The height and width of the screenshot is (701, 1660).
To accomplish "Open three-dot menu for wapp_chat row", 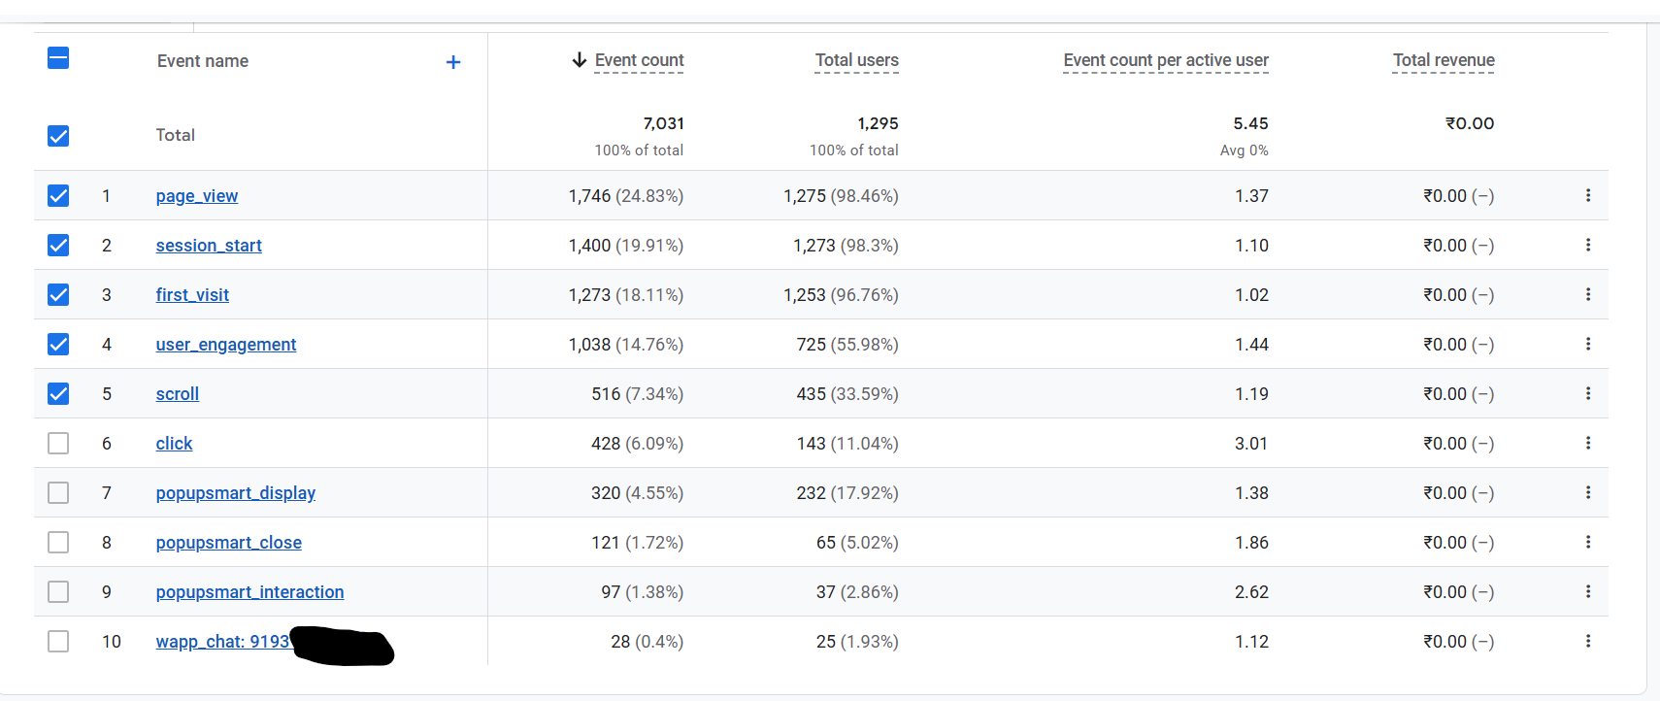I will coord(1588,641).
